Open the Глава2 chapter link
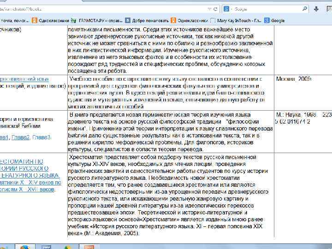Screen dimensions: 332x249 click(21, 137)
